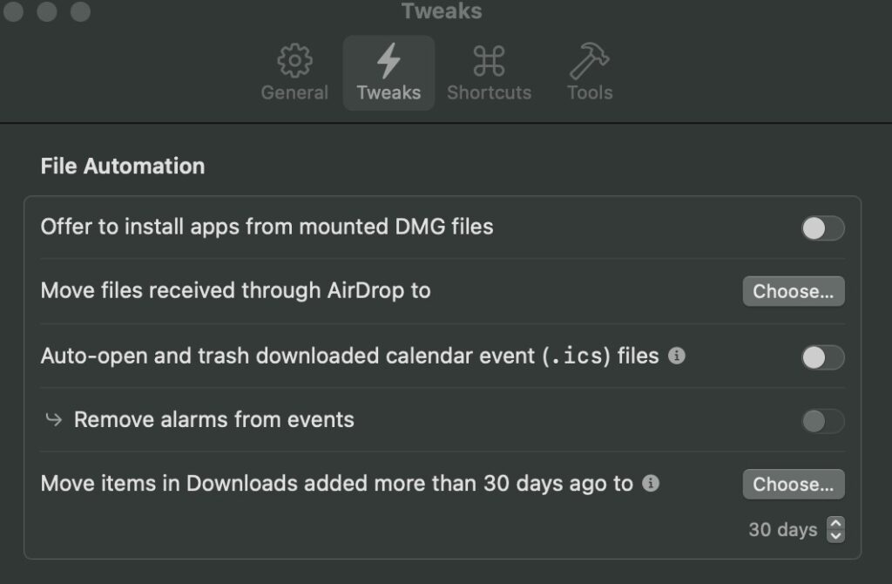Click the 30 days stepper arrows
The width and height of the screenshot is (892, 584).
pos(835,529)
